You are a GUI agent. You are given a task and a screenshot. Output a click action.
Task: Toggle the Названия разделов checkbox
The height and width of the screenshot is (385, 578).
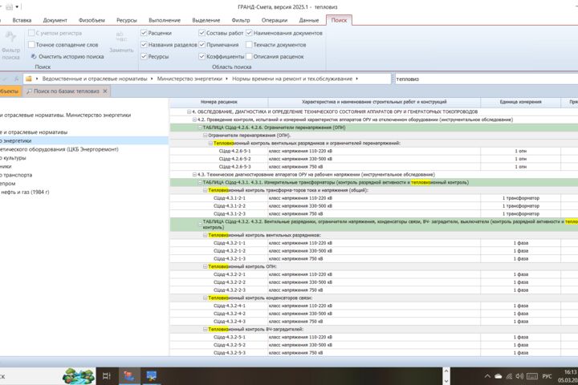[x=144, y=45]
